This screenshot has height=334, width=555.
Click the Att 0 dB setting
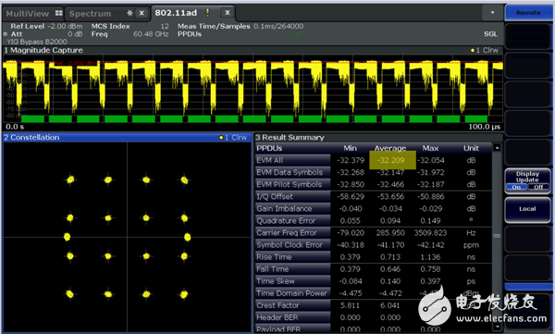point(46,34)
